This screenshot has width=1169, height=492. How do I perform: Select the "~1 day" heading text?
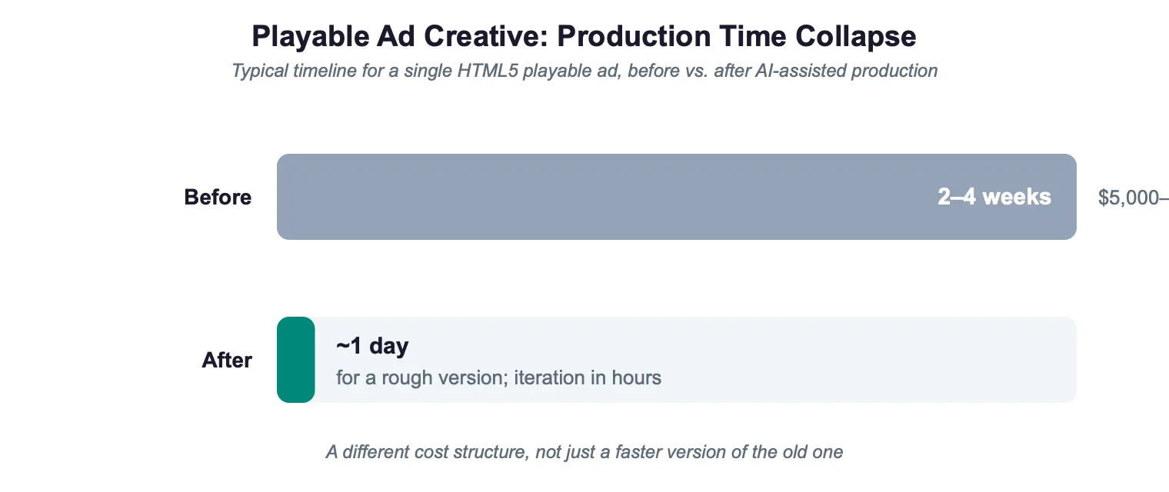[x=372, y=346]
